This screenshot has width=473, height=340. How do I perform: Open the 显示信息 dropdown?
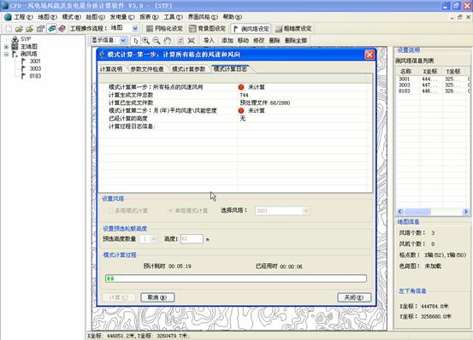click(123, 40)
